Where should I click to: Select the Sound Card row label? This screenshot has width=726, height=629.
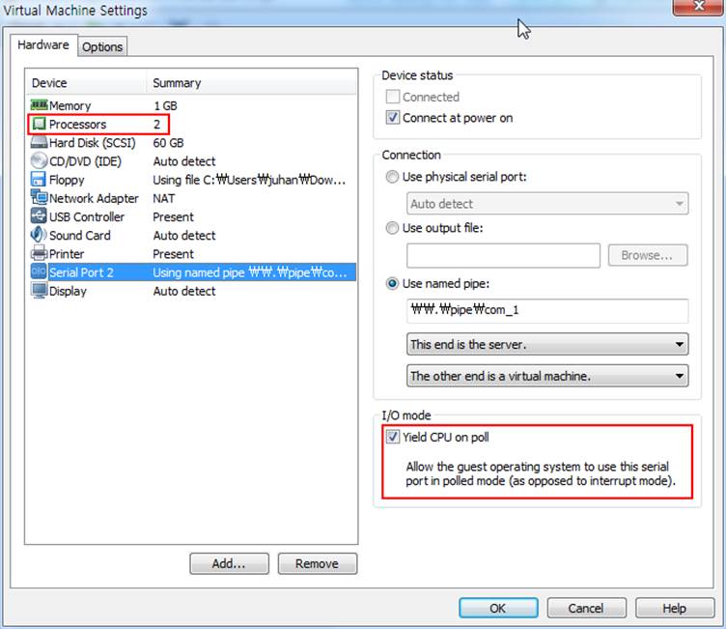79,236
